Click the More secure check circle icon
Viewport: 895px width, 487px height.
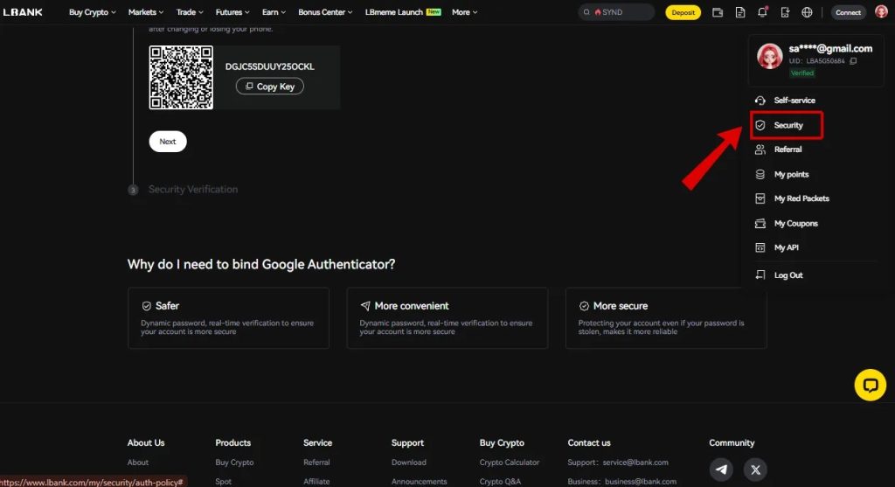click(584, 306)
